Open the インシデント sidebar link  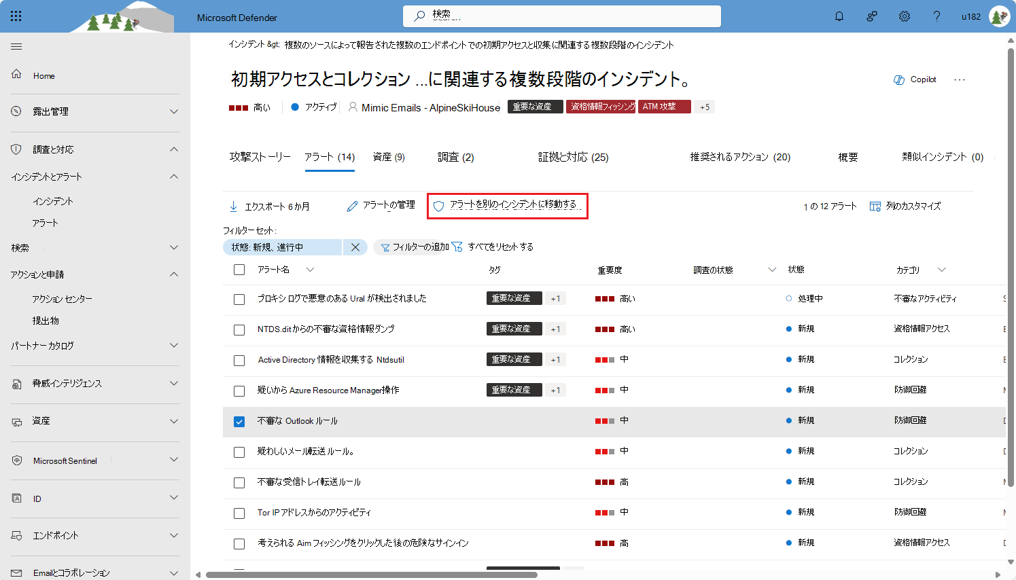tap(53, 201)
